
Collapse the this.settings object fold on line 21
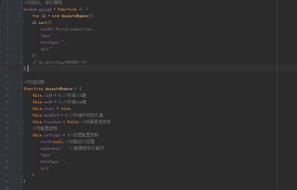tap(22, 135)
